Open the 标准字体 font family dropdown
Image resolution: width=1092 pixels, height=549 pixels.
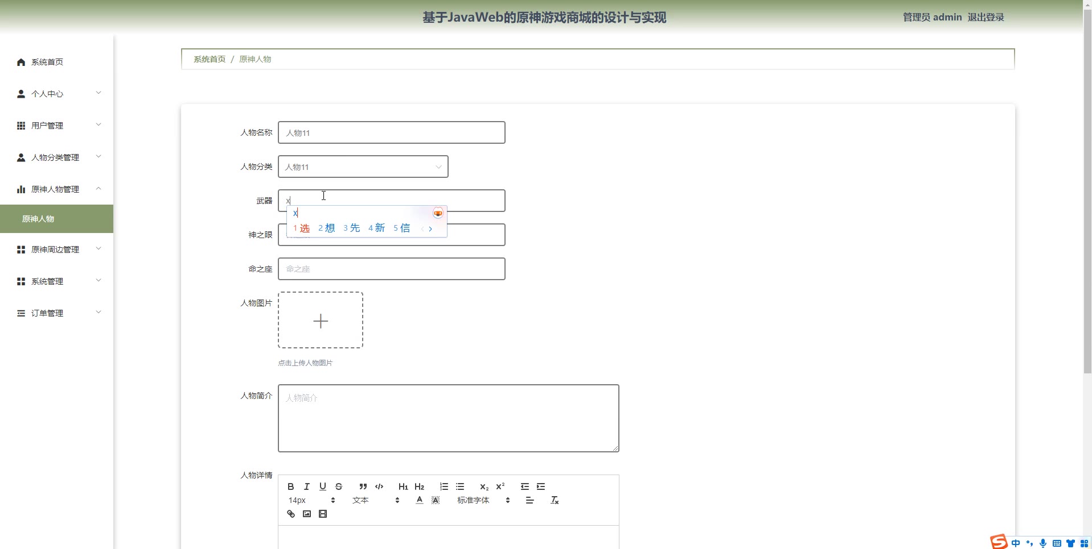pos(483,500)
